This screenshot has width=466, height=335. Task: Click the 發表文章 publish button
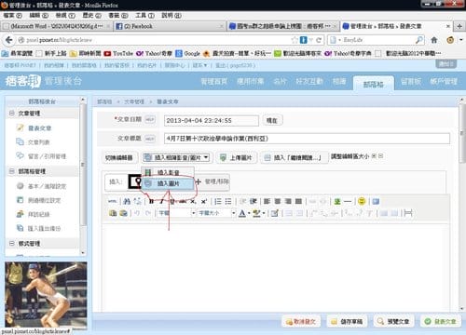point(440,322)
